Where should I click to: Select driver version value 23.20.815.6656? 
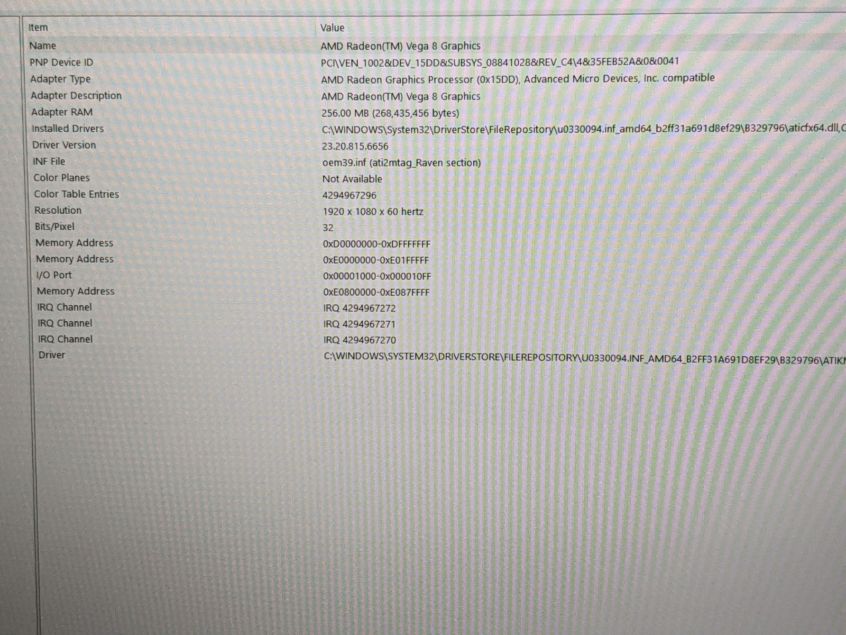[x=355, y=146]
